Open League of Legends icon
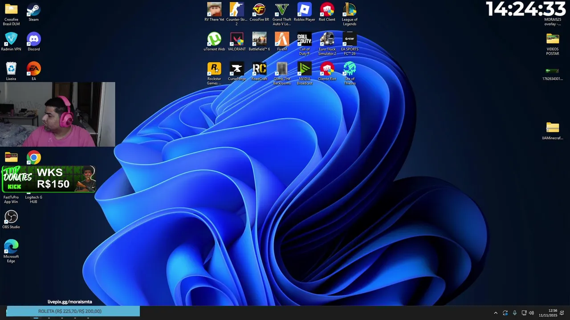The height and width of the screenshot is (320, 570). point(350,14)
